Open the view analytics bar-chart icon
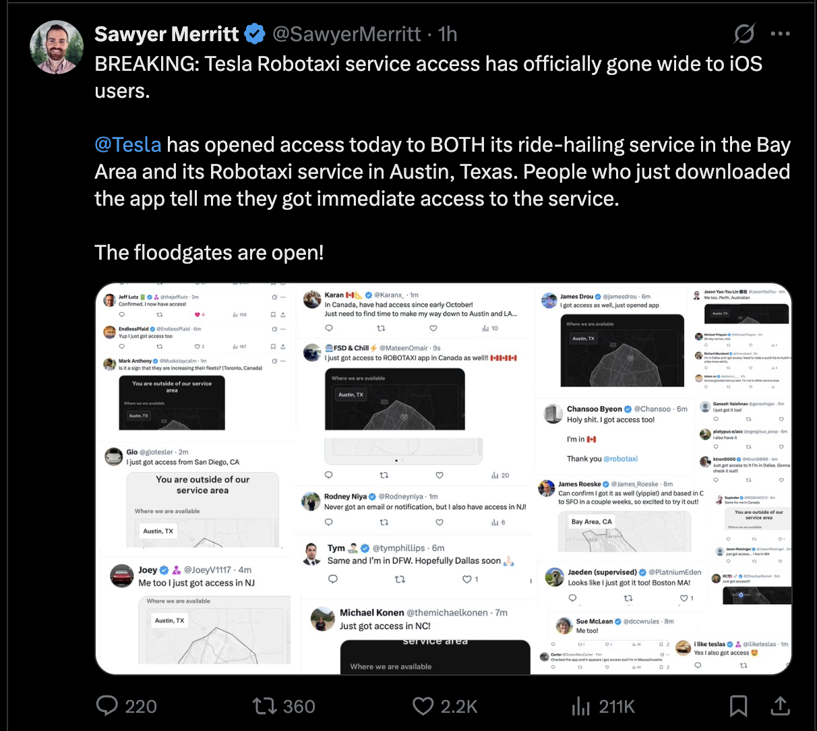 (580, 706)
